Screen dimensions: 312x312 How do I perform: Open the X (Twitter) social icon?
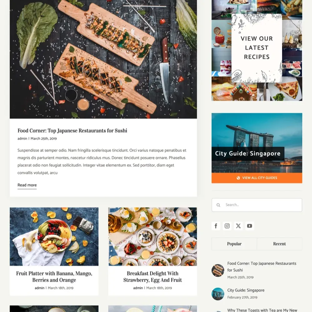coord(238,226)
